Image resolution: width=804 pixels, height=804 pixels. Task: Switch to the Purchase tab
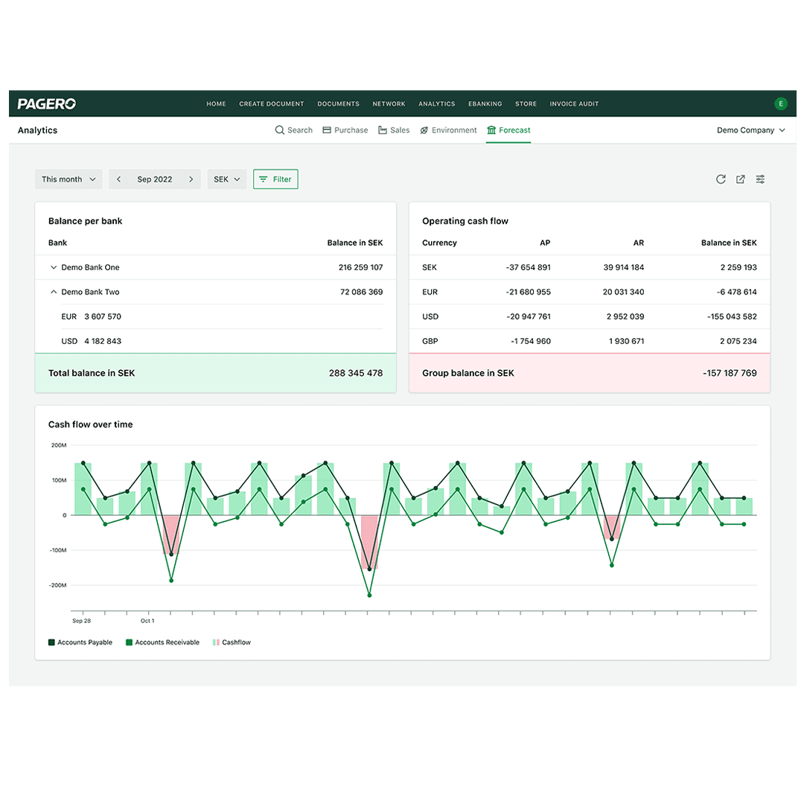click(345, 130)
